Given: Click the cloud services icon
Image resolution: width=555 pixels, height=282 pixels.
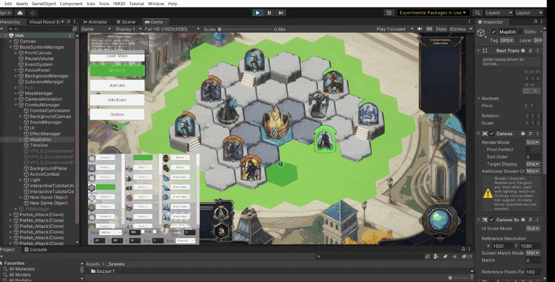Looking at the screenshot, I should (x=20, y=13).
